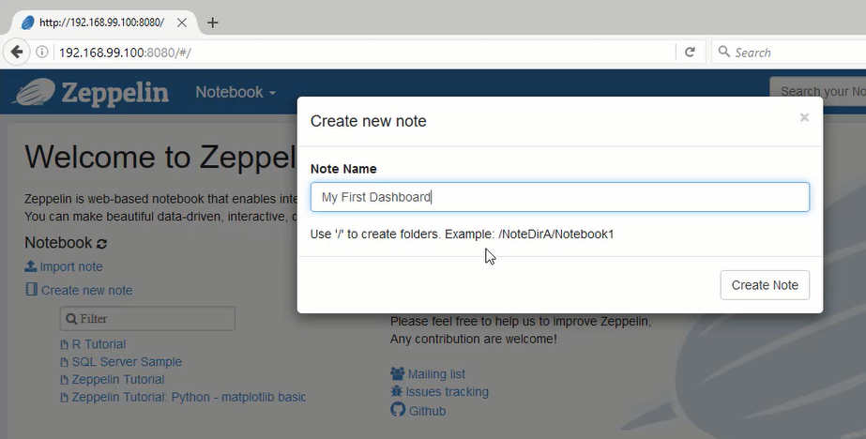Open a new browser tab with plus icon

213,23
